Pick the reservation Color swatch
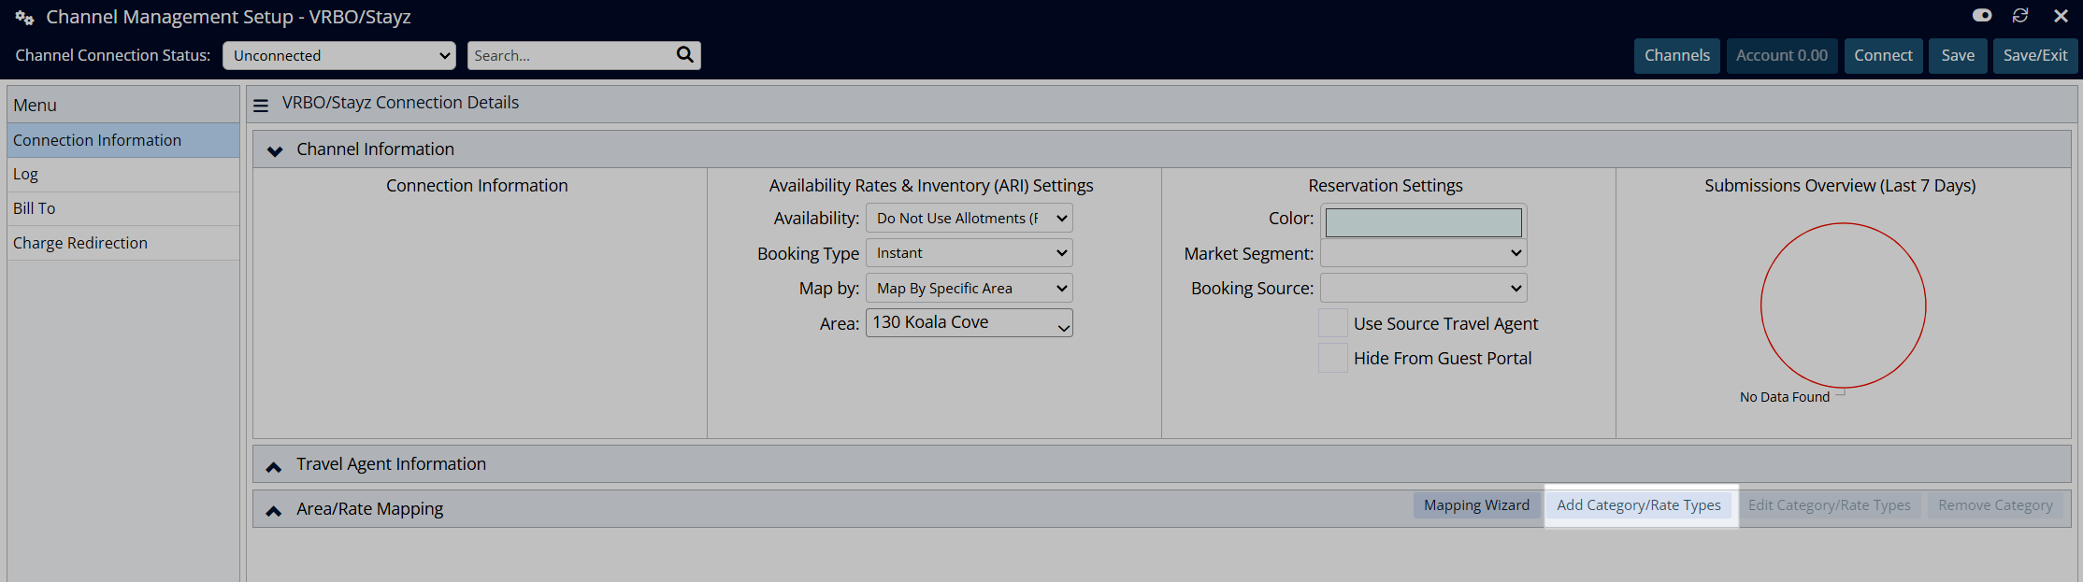This screenshot has width=2083, height=582. click(x=1424, y=222)
